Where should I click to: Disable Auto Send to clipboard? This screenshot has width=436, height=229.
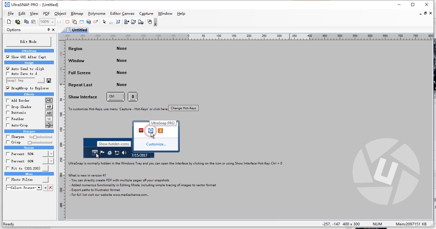tap(8, 69)
